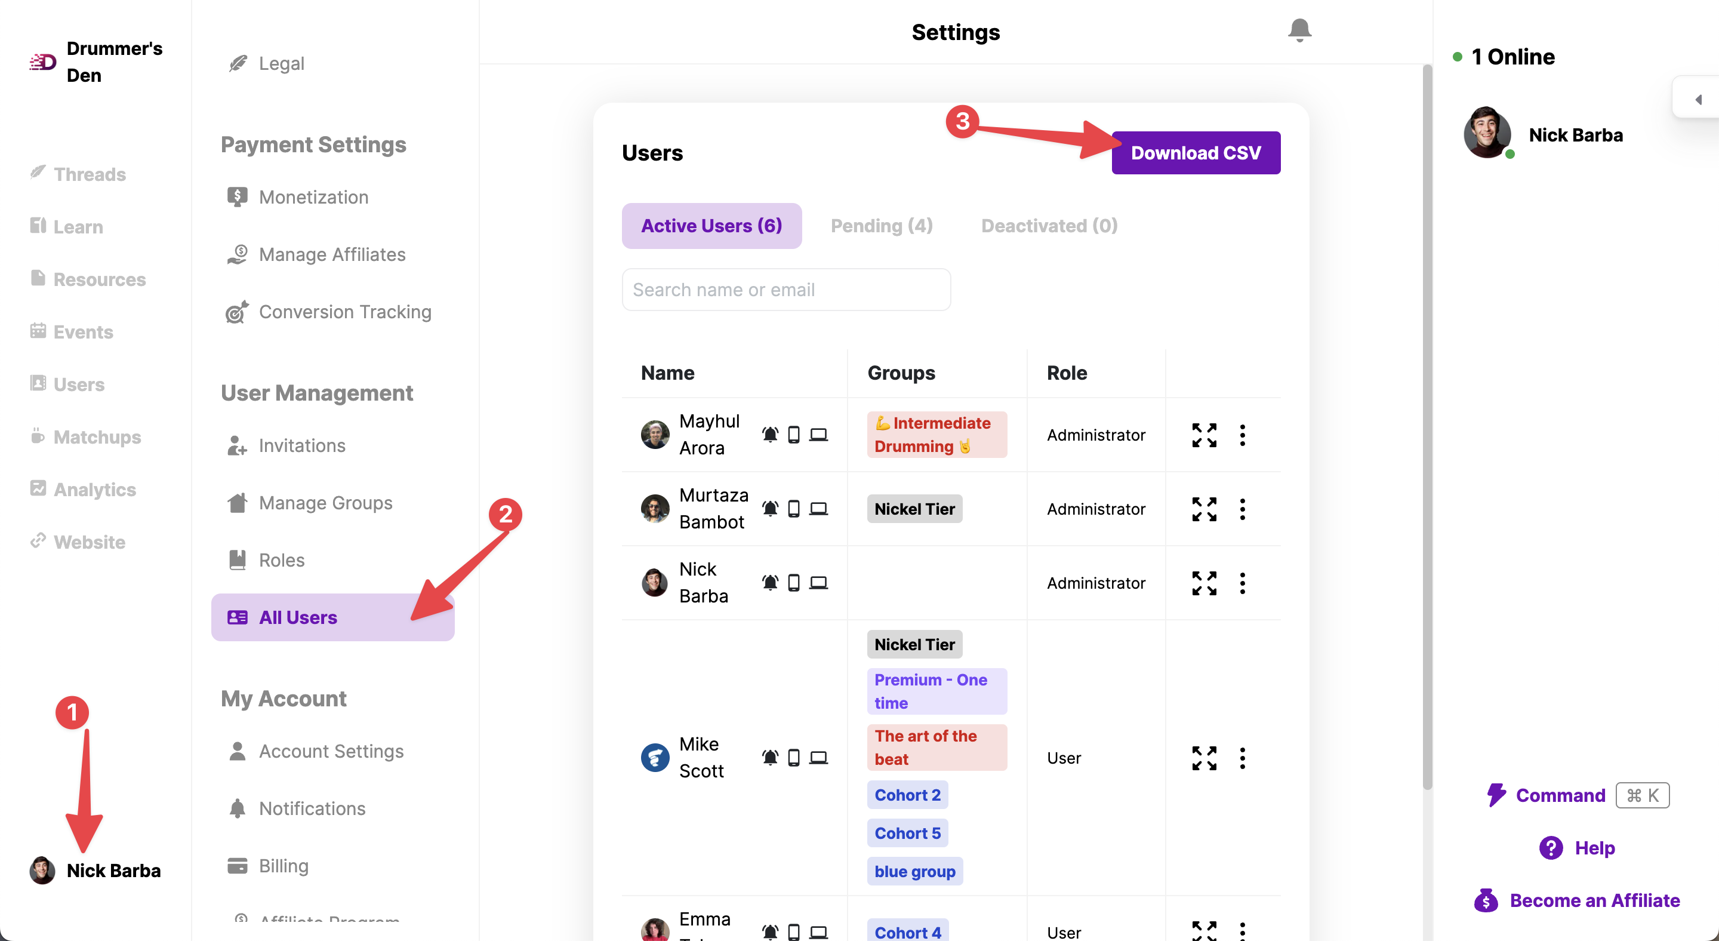Open the notifications bell in the header
Viewport: 1719px width, 941px height.
pyautogui.click(x=1299, y=30)
